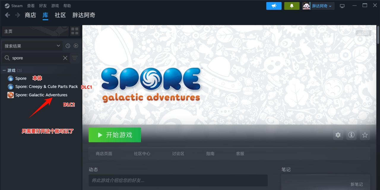Toggle ready-to-play filter icon
The width and height of the screenshot is (380, 190).
(x=76, y=46)
